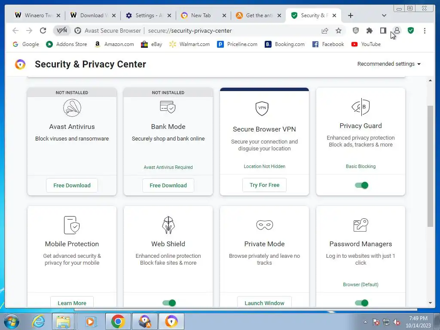Viewport: 440px width, 330px height.
Task: Open Google Chrome from taskbar
Action: pyautogui.click(x=118, y=321)
